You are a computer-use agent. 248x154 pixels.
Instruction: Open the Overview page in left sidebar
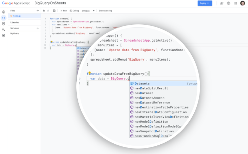click(x=3, y=12)
